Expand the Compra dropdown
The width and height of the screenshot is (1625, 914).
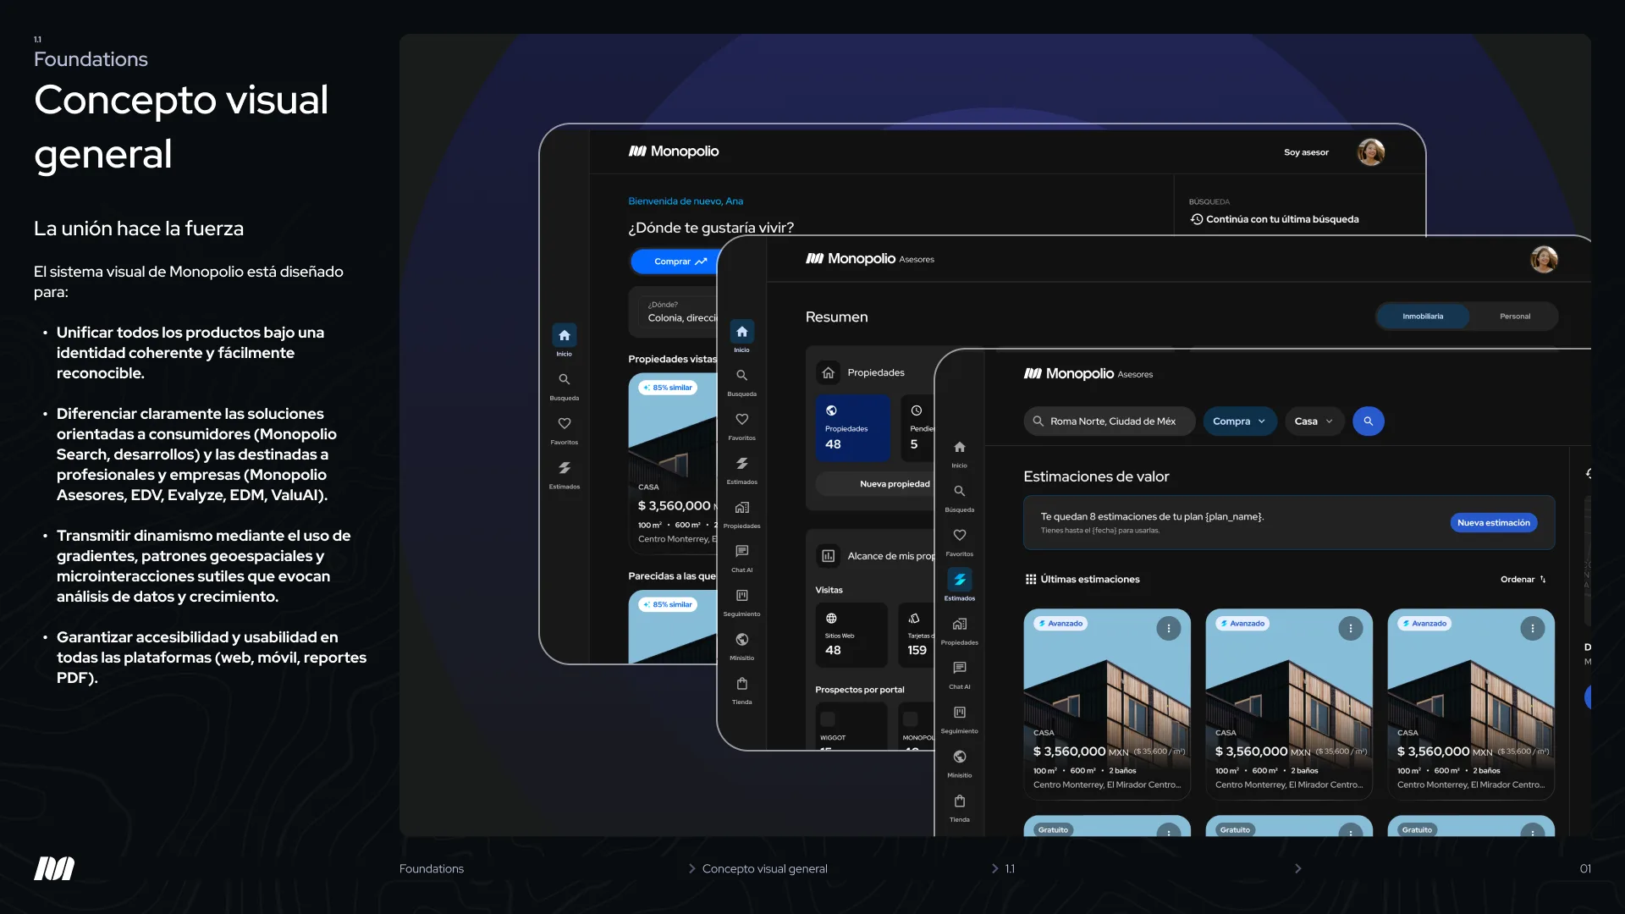point(1239,421)
